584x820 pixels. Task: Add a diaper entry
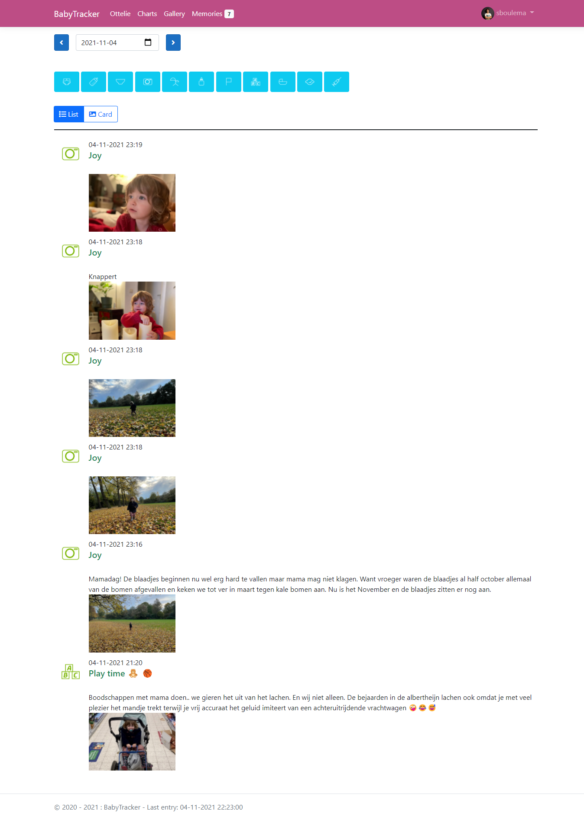(67, 82)
